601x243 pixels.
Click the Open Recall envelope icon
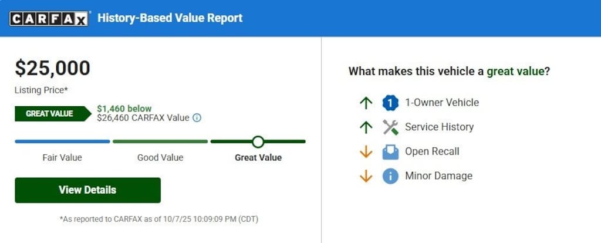390,151
